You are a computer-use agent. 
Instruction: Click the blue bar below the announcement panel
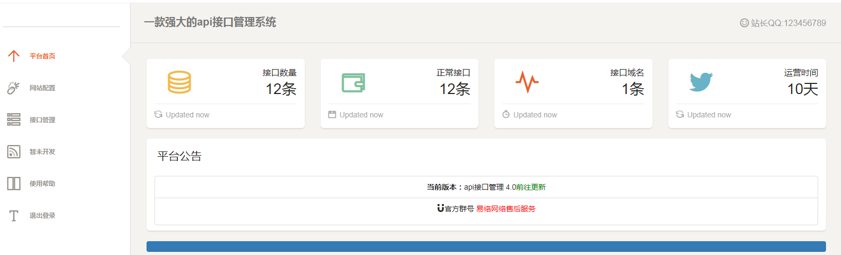point(486,246)
